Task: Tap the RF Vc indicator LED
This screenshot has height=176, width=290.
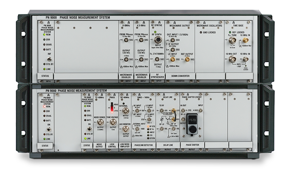Action: point(148,129)
